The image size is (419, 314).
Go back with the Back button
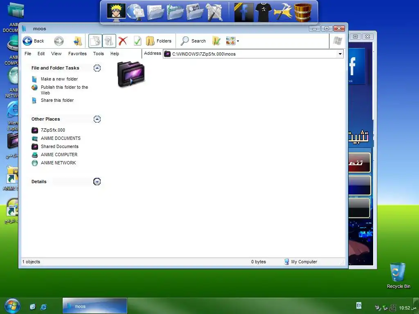[34, 41]
